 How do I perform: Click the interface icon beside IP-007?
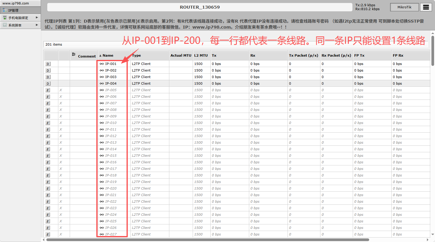(x=102, y=103)
